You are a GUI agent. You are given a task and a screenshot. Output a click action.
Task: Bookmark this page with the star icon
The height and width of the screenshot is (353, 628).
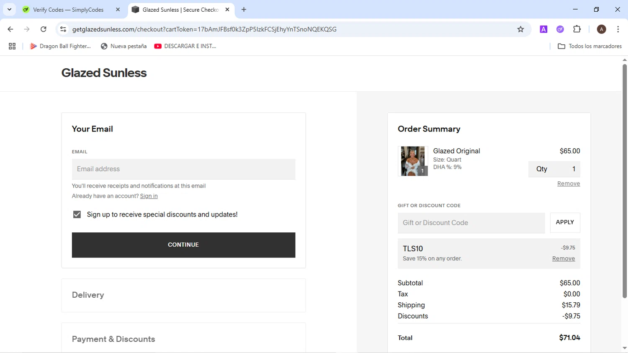(x=520, y=29)
